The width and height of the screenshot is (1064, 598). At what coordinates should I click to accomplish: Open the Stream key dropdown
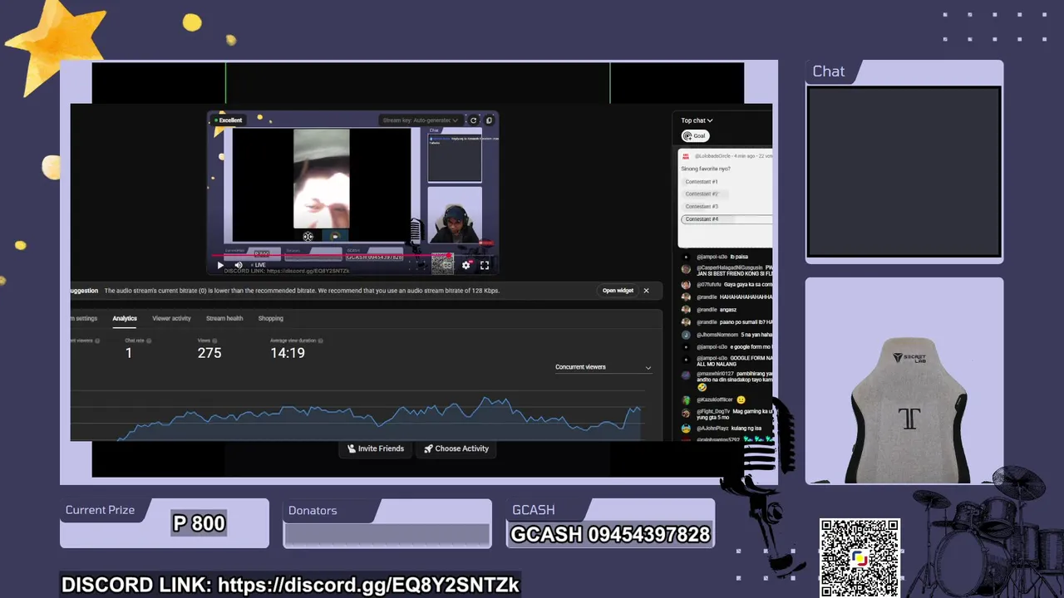(x=420, y=120)
